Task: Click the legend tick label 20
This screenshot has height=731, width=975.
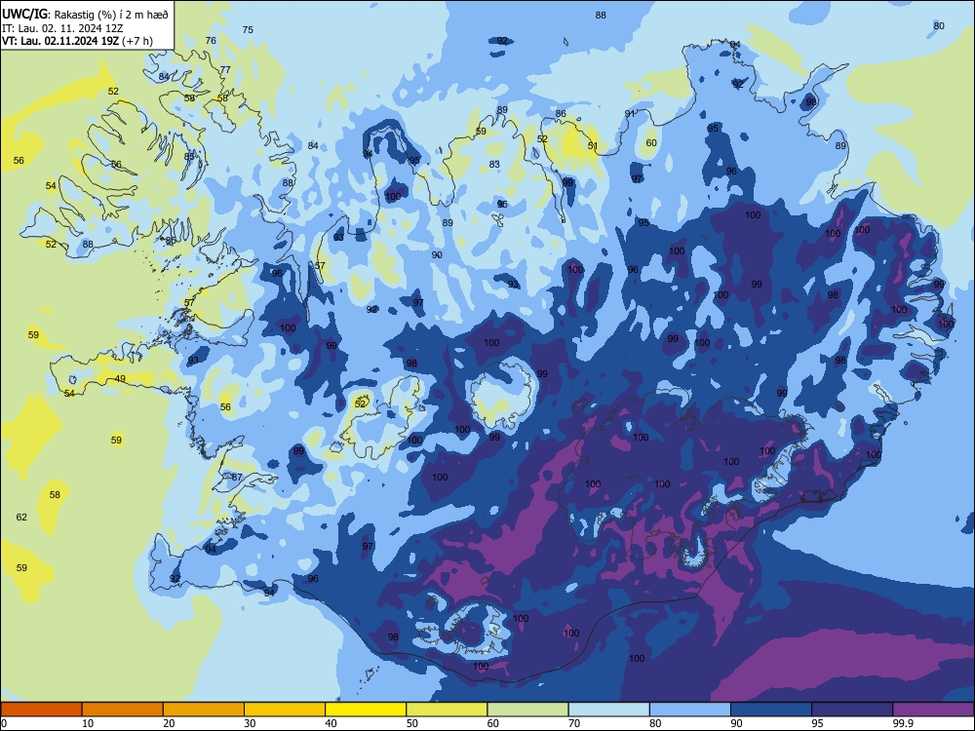Action: pos(169,723)
